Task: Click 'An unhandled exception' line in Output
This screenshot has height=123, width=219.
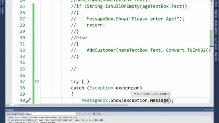Action: (x=55, y=120)
